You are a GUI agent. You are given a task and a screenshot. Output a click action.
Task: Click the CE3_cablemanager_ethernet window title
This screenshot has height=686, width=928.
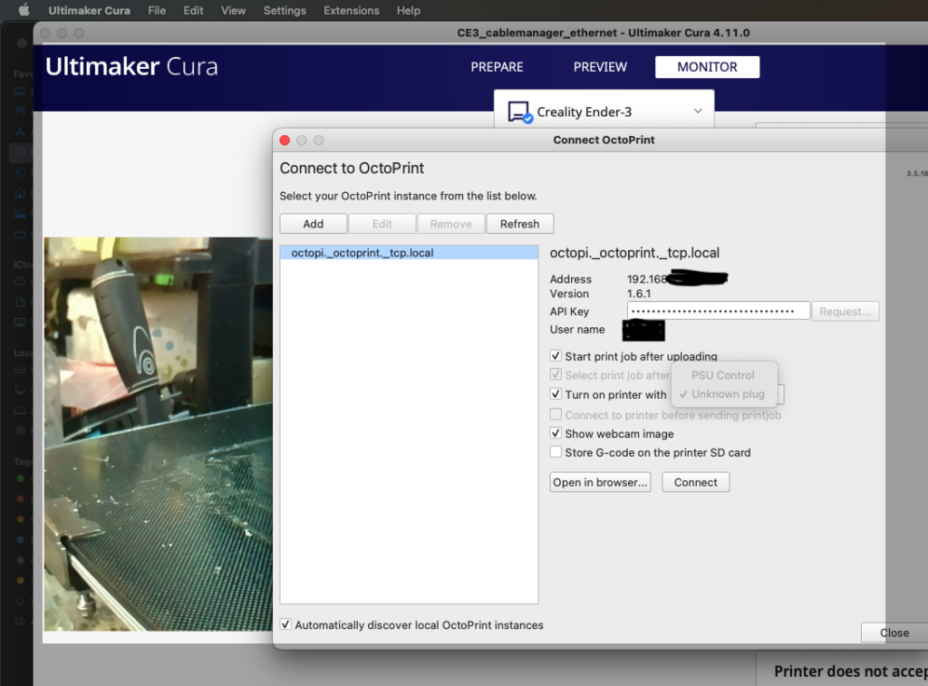click(603, 34)
